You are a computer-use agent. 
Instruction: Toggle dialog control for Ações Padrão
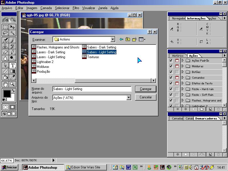click(177, 60)
